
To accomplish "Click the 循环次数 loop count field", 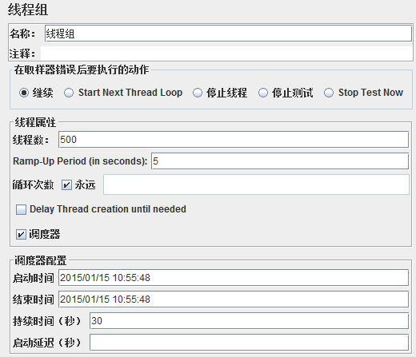I will (256, 184).
